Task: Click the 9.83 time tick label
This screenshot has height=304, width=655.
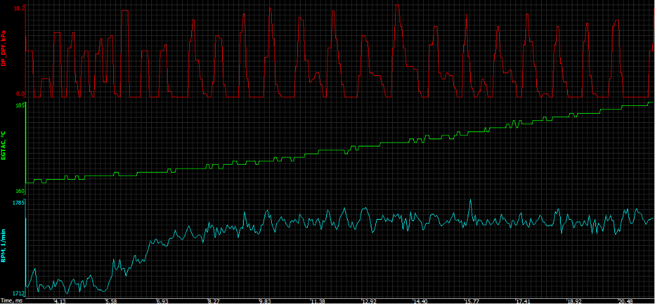Action: click(x=265, y=301)
